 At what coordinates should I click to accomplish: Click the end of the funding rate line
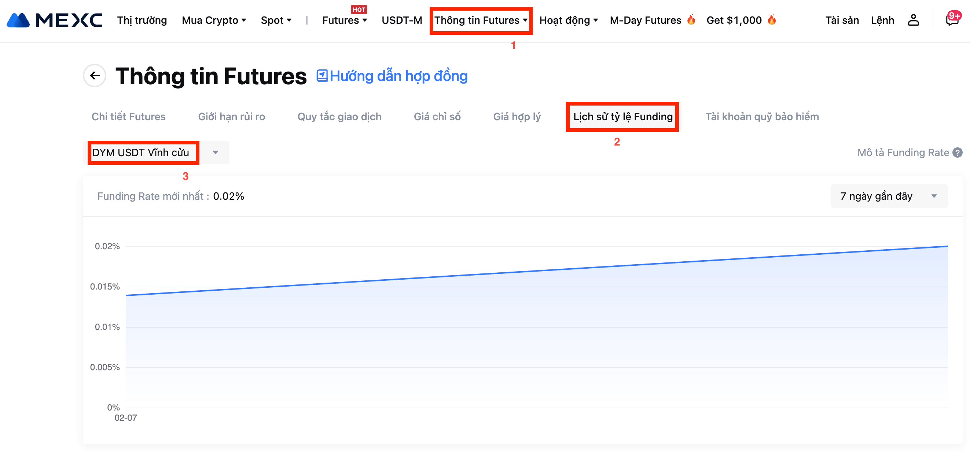(947, 246)
